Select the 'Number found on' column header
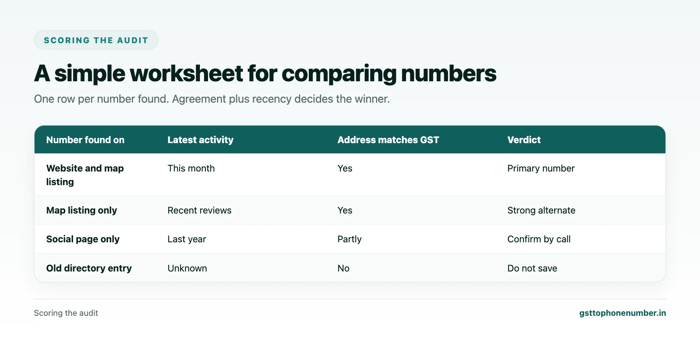This screenshot has width=700, height=345. [85, 140]
